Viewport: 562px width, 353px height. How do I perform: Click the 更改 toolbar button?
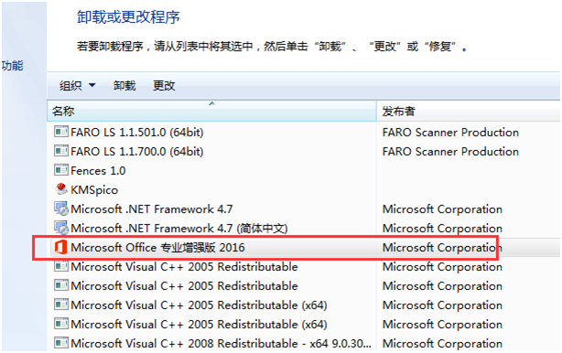(x=164, y=86)
